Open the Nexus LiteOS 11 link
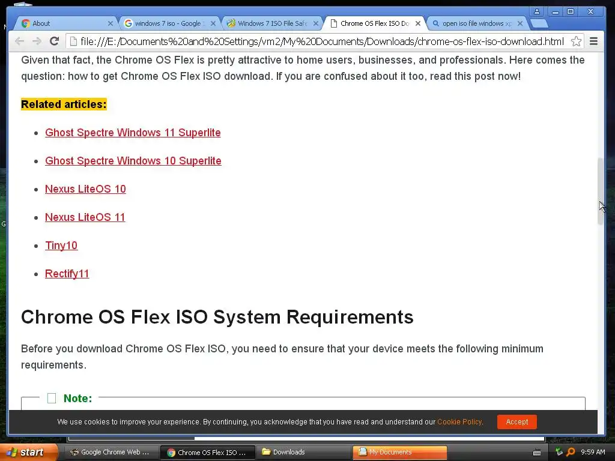Viewport: 615px width, 461px height. click(85, 217)
